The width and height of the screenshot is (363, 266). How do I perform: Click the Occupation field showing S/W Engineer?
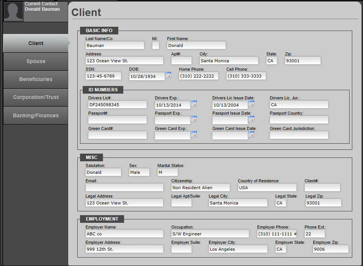pyautogui.click(x=210, y=234)
